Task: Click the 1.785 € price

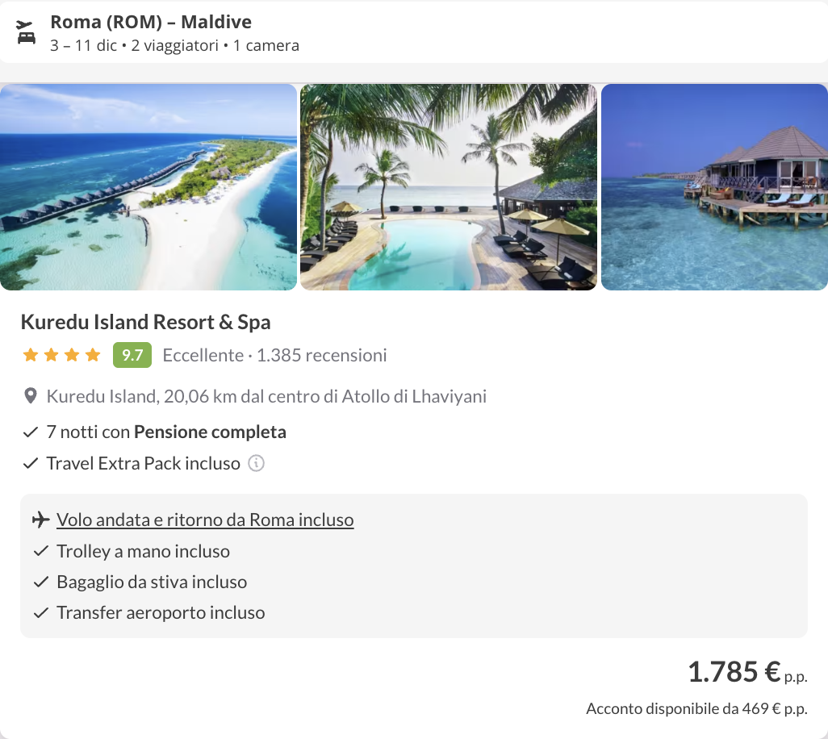Action: click(x=734, y=671)
